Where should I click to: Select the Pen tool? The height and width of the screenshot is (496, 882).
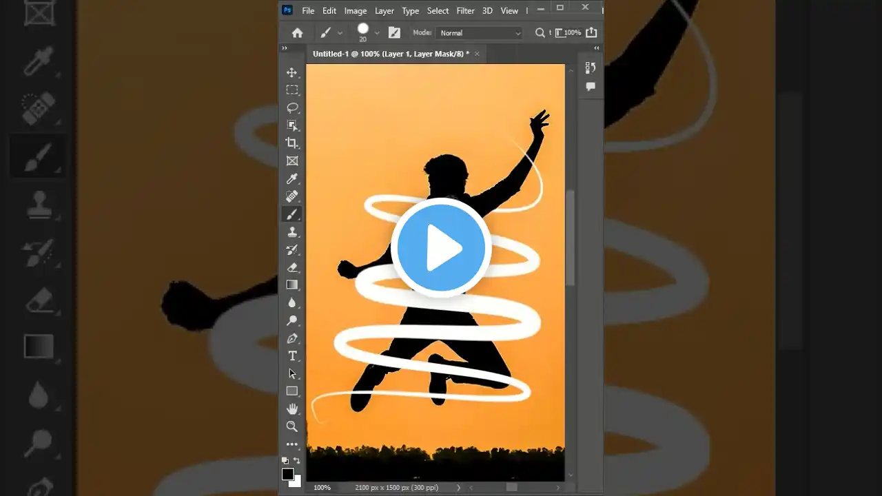click(292, 338)
